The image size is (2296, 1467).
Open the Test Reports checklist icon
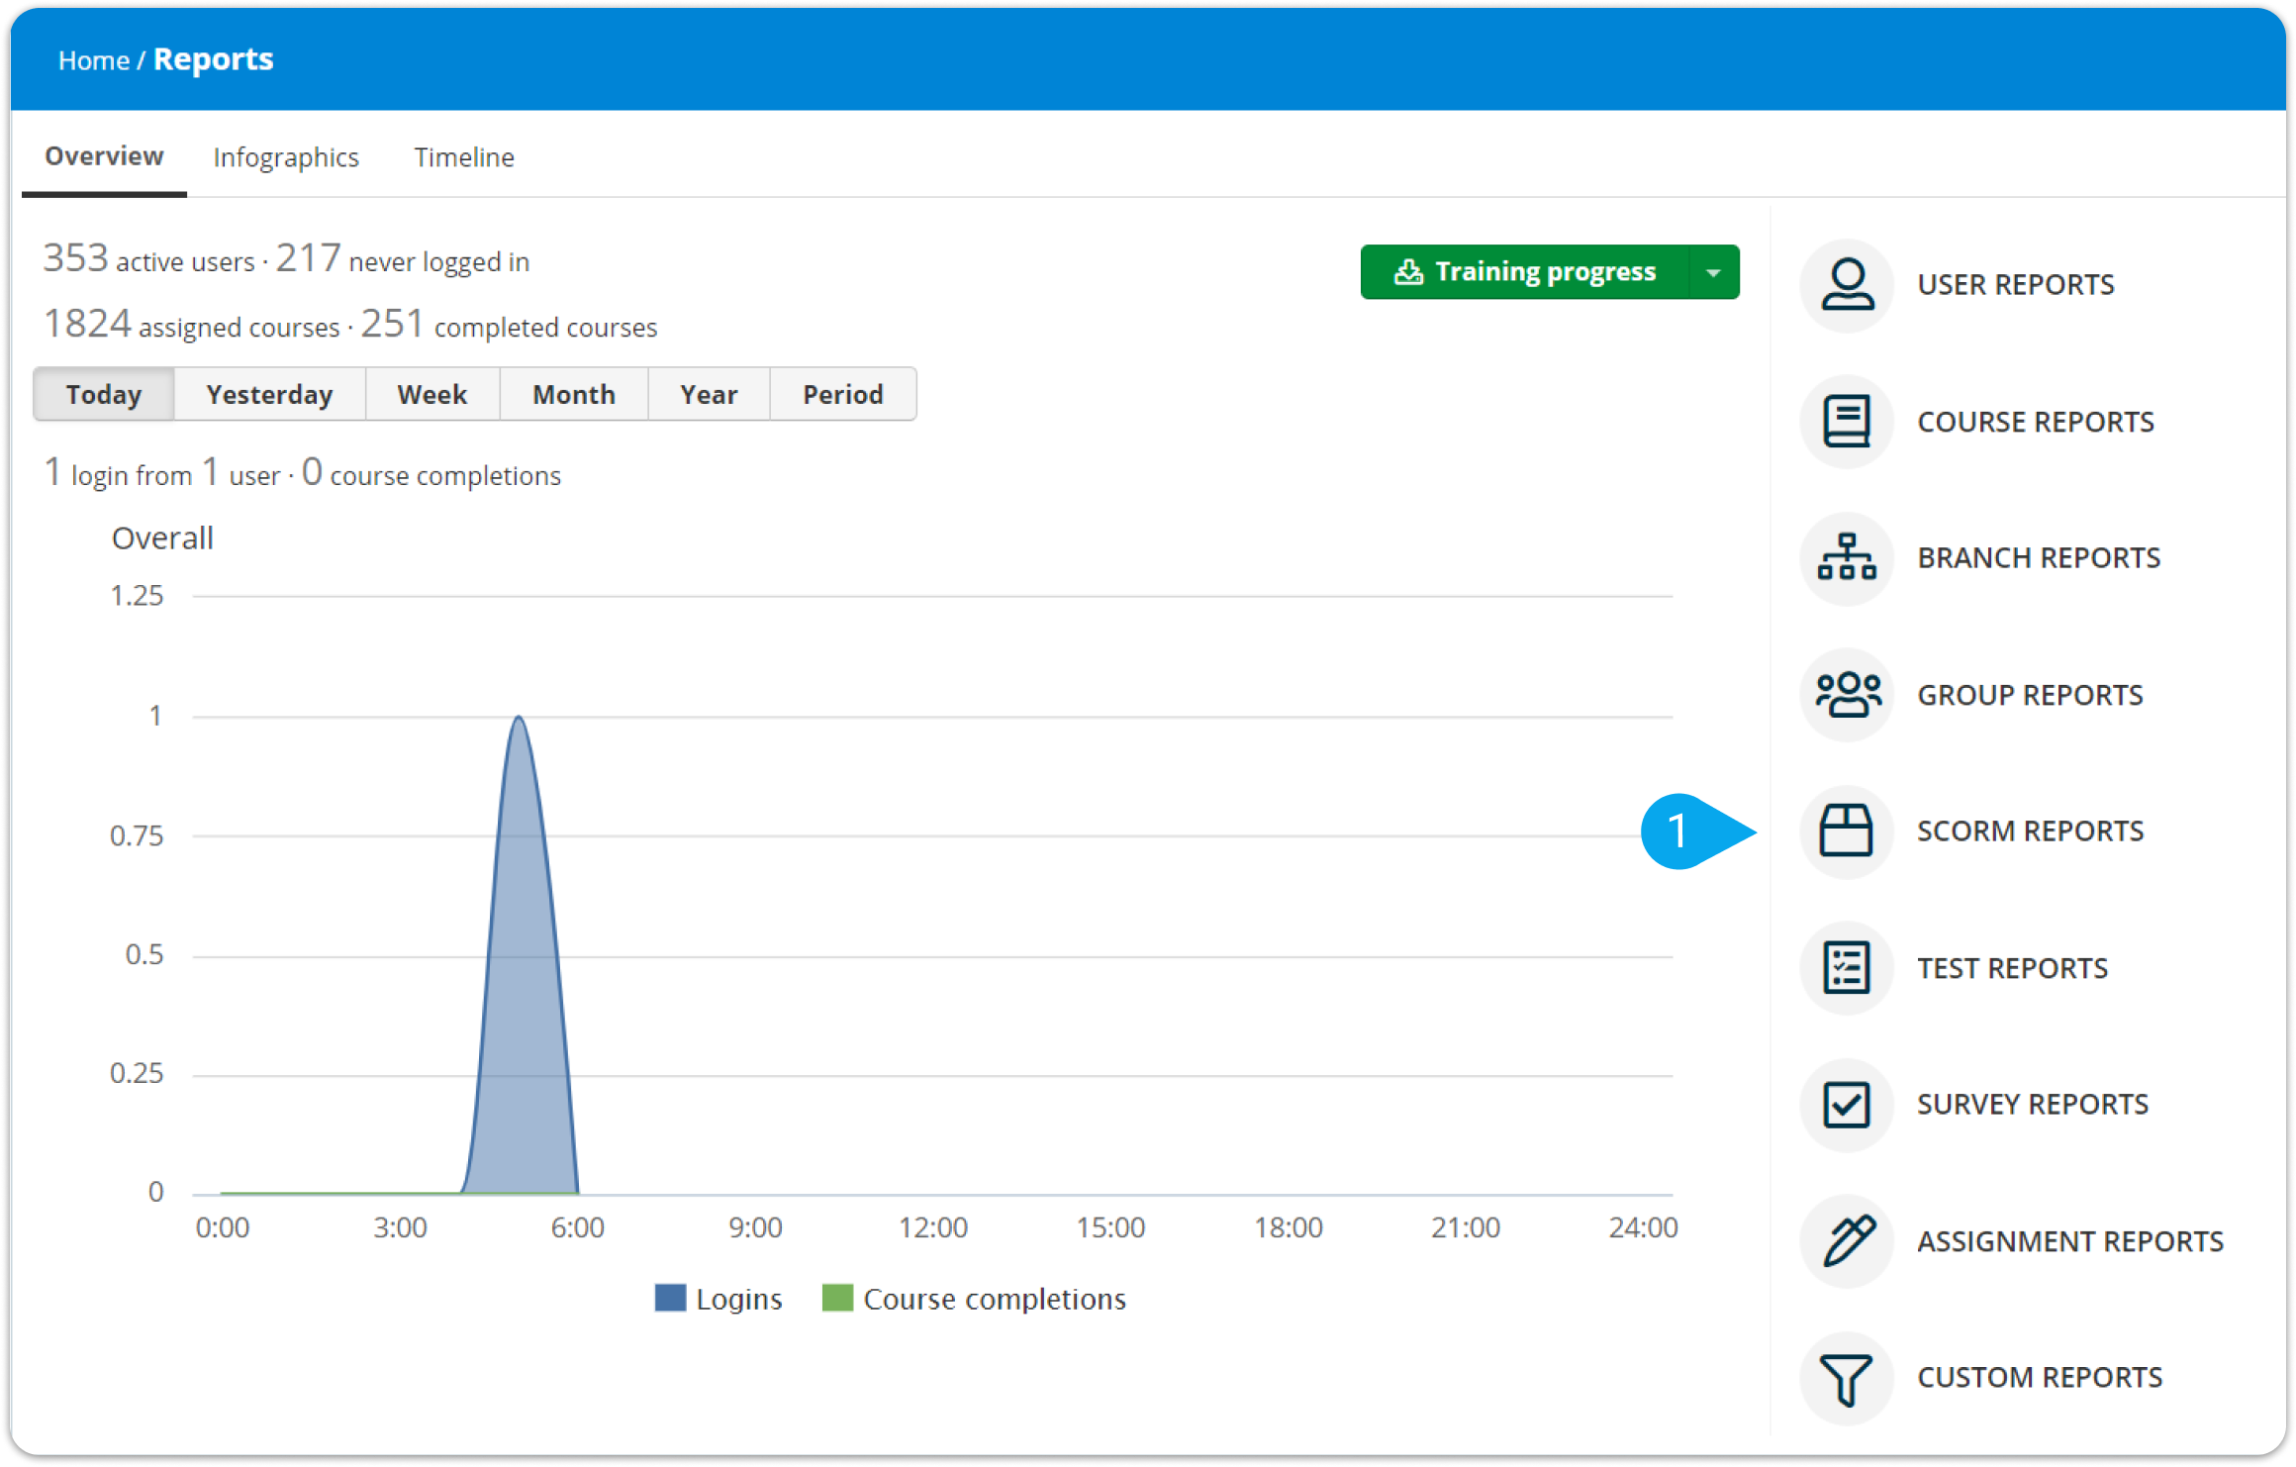click(1846, 968)
